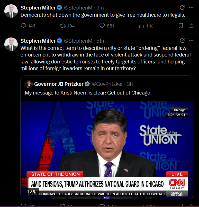
Task: Share the first post
Action: point(191,26)
